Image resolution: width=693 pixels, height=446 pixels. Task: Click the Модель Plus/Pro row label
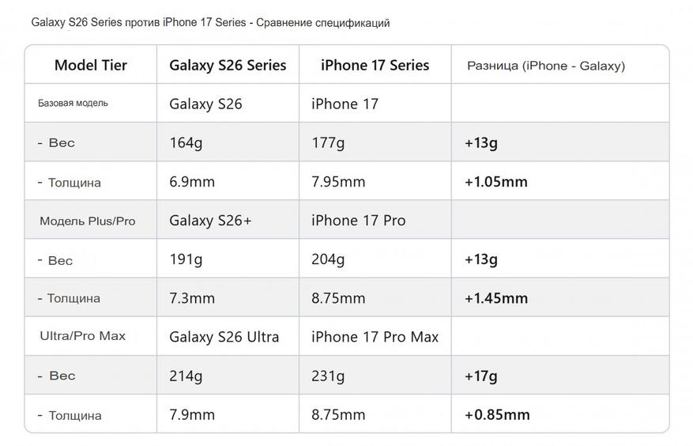(x=87, y=221)
